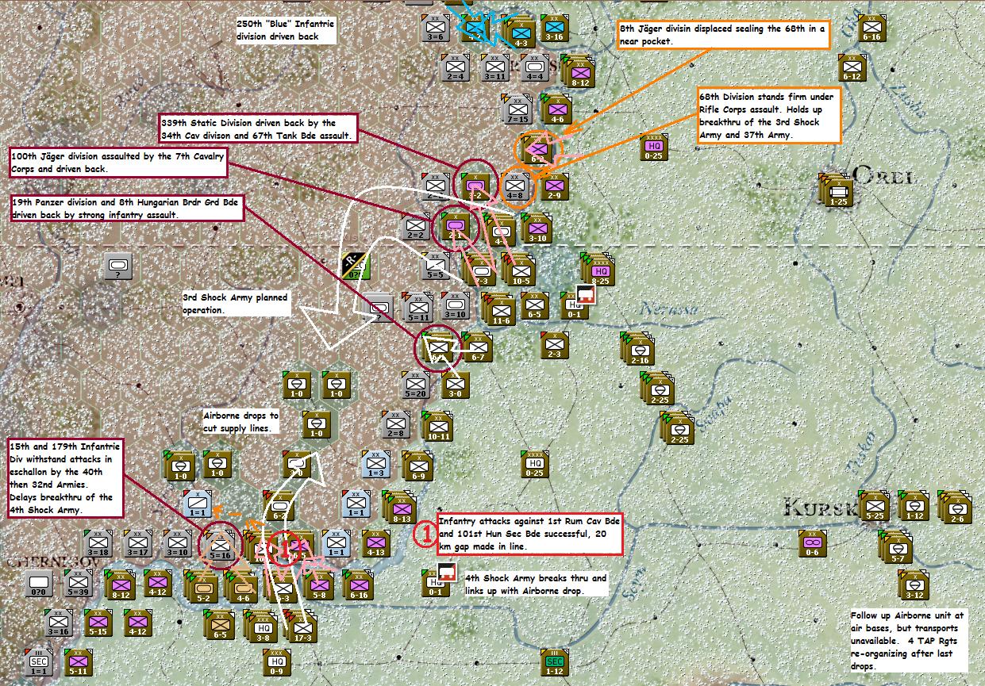Click the 3-0 infantry brigade counter
Viewport: 985px width, 686px height.
coord(456,385)
